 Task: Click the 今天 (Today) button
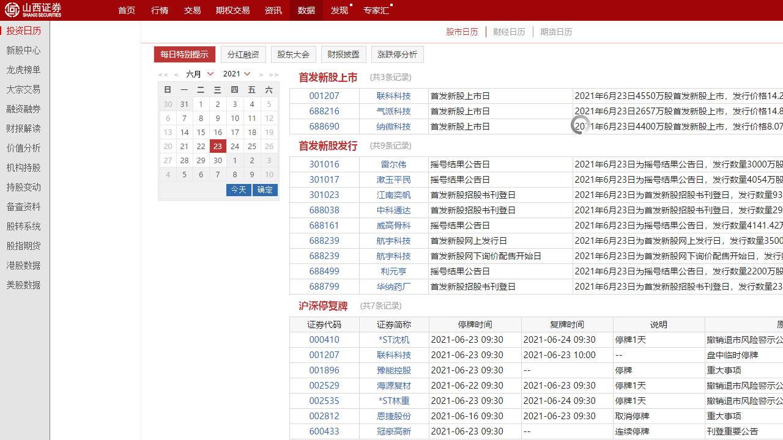239,190
